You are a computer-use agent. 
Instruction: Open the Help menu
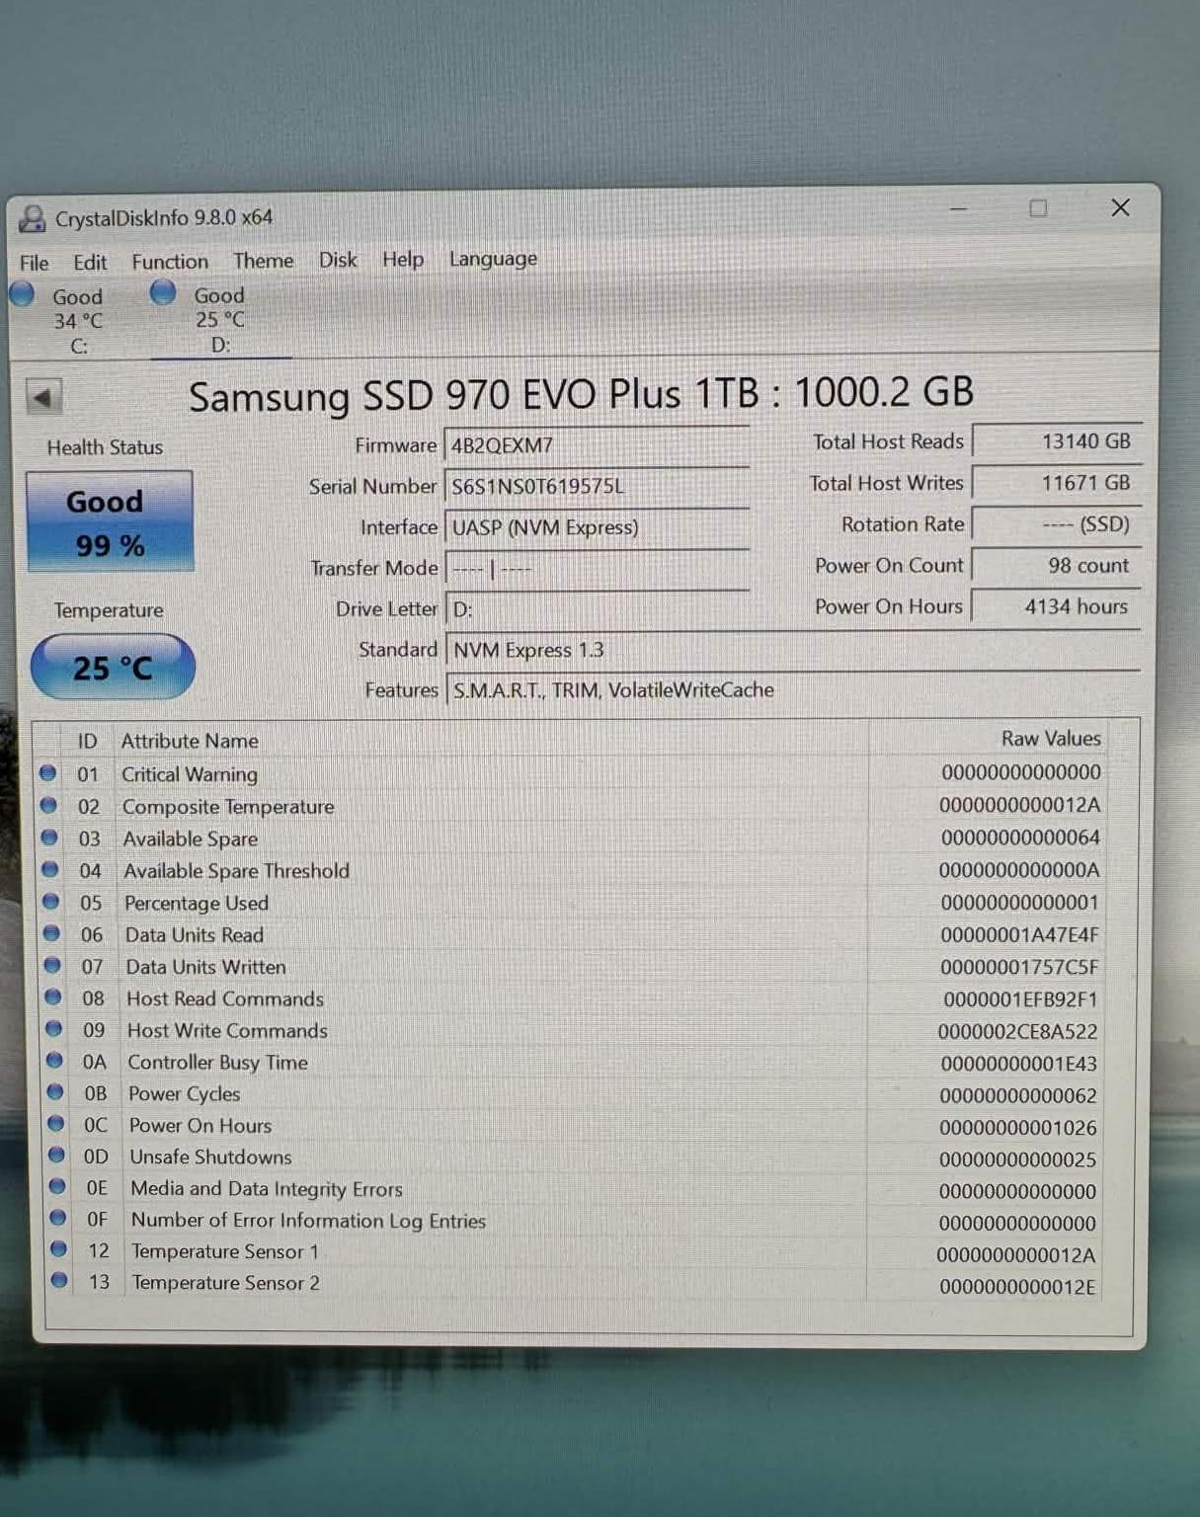coord(403,260)
